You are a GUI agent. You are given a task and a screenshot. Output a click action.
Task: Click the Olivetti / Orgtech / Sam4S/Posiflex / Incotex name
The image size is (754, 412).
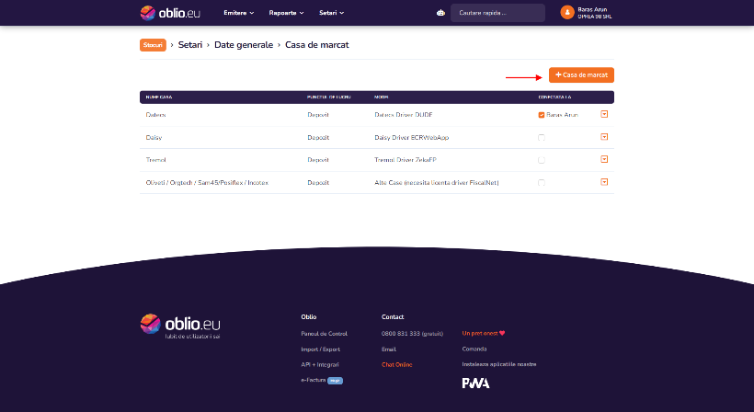(207, 183)
